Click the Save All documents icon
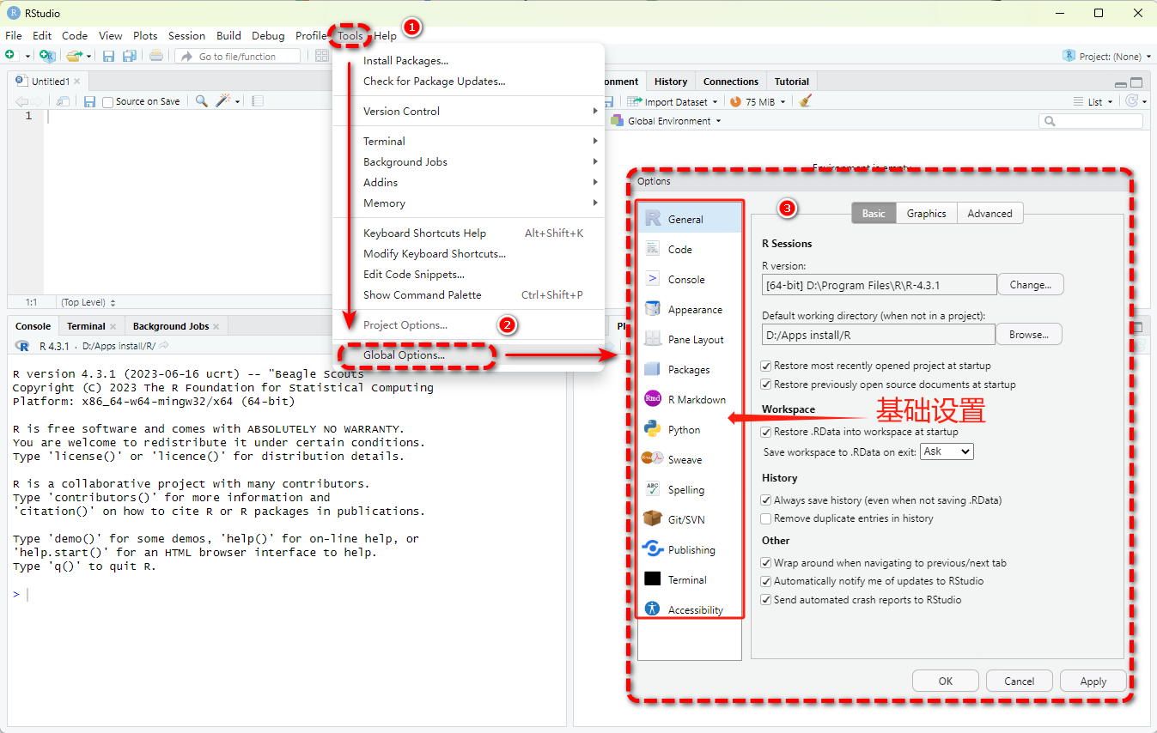 pyautogui.click(x=130, y=56)
